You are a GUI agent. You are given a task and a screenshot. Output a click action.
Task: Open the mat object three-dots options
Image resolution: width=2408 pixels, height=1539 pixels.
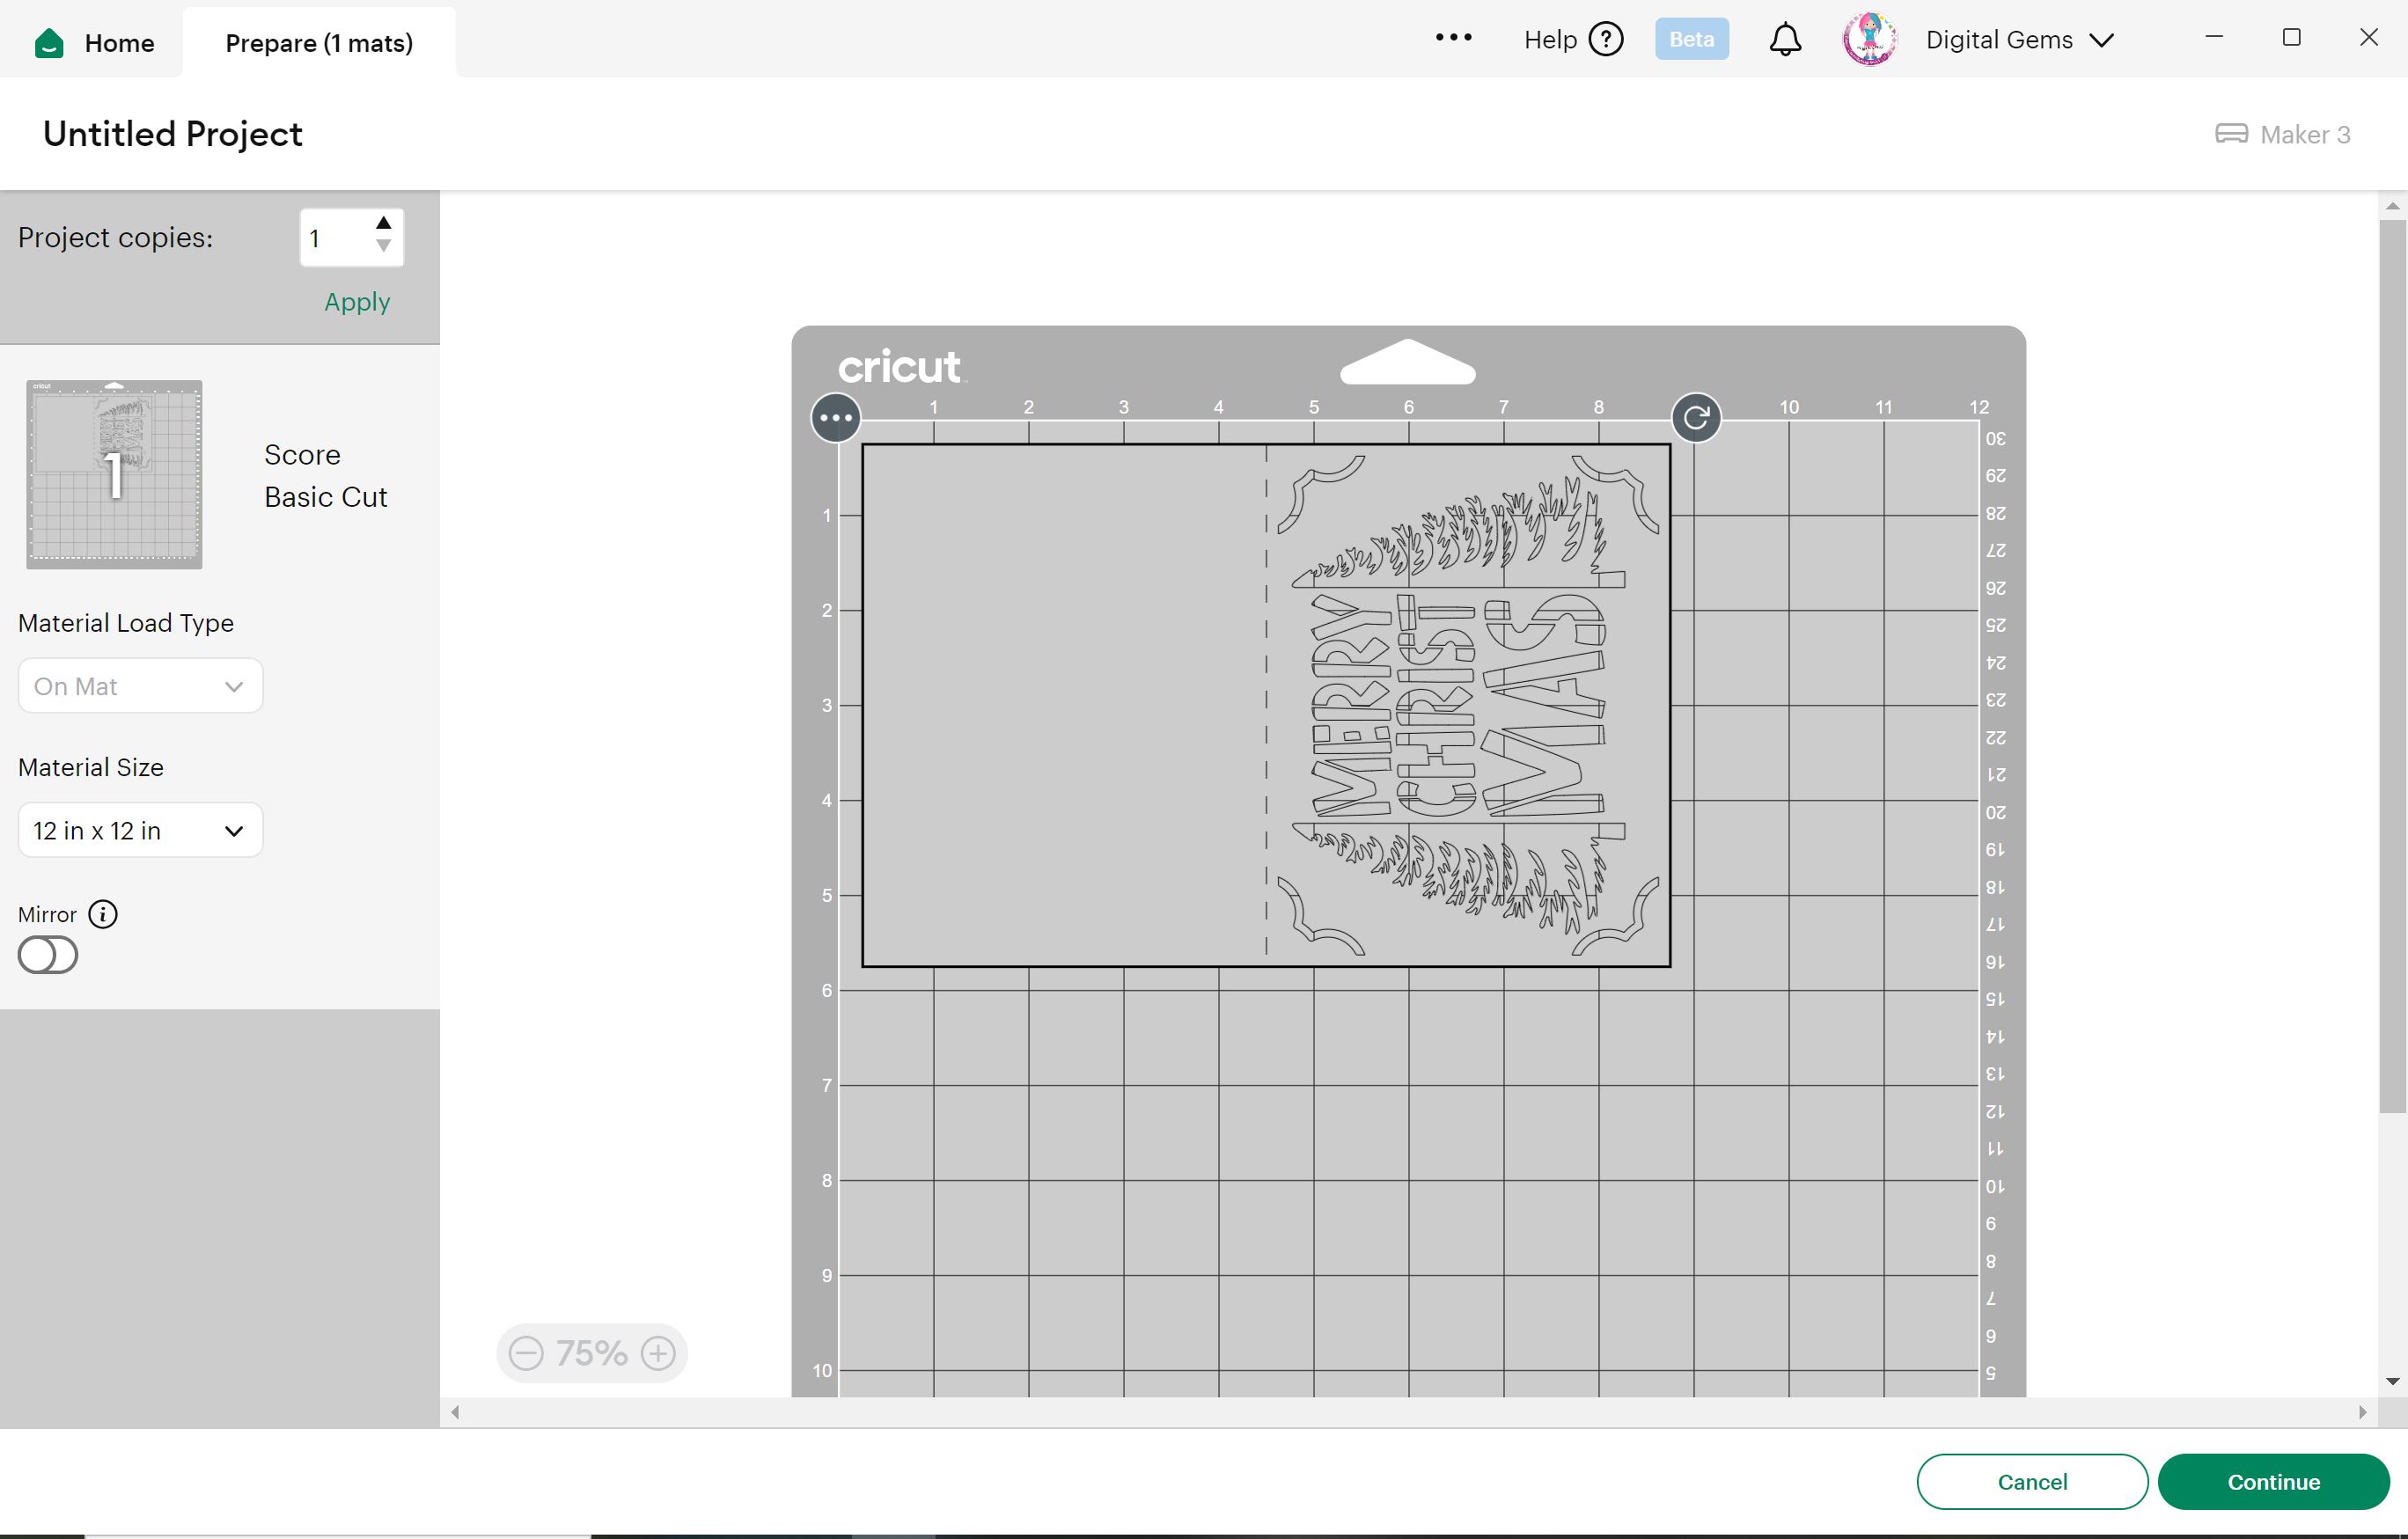coord(836,417)
